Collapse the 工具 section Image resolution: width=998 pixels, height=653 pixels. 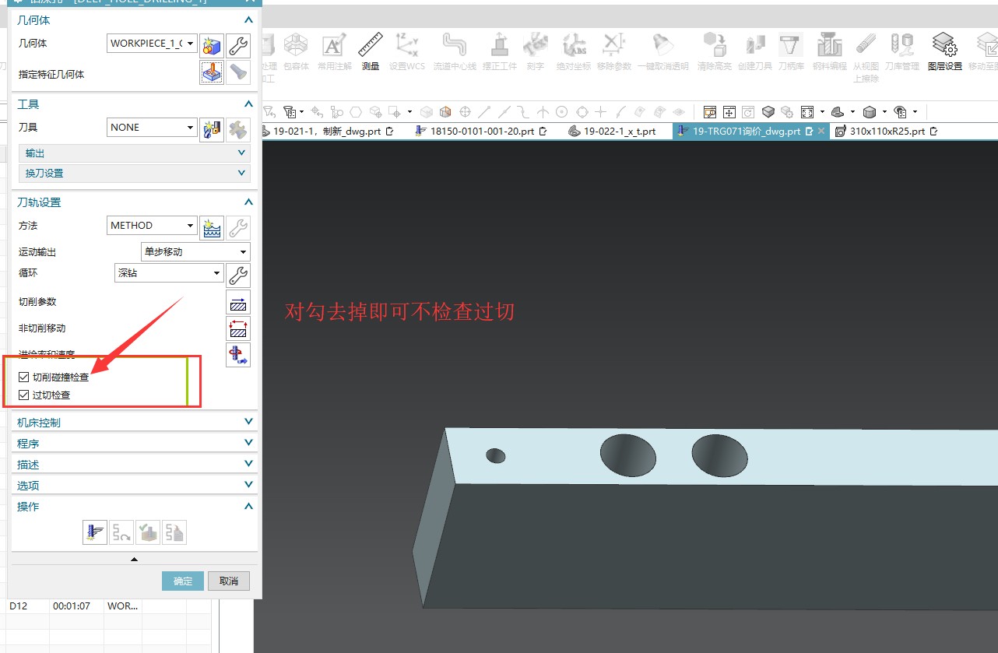248,104
